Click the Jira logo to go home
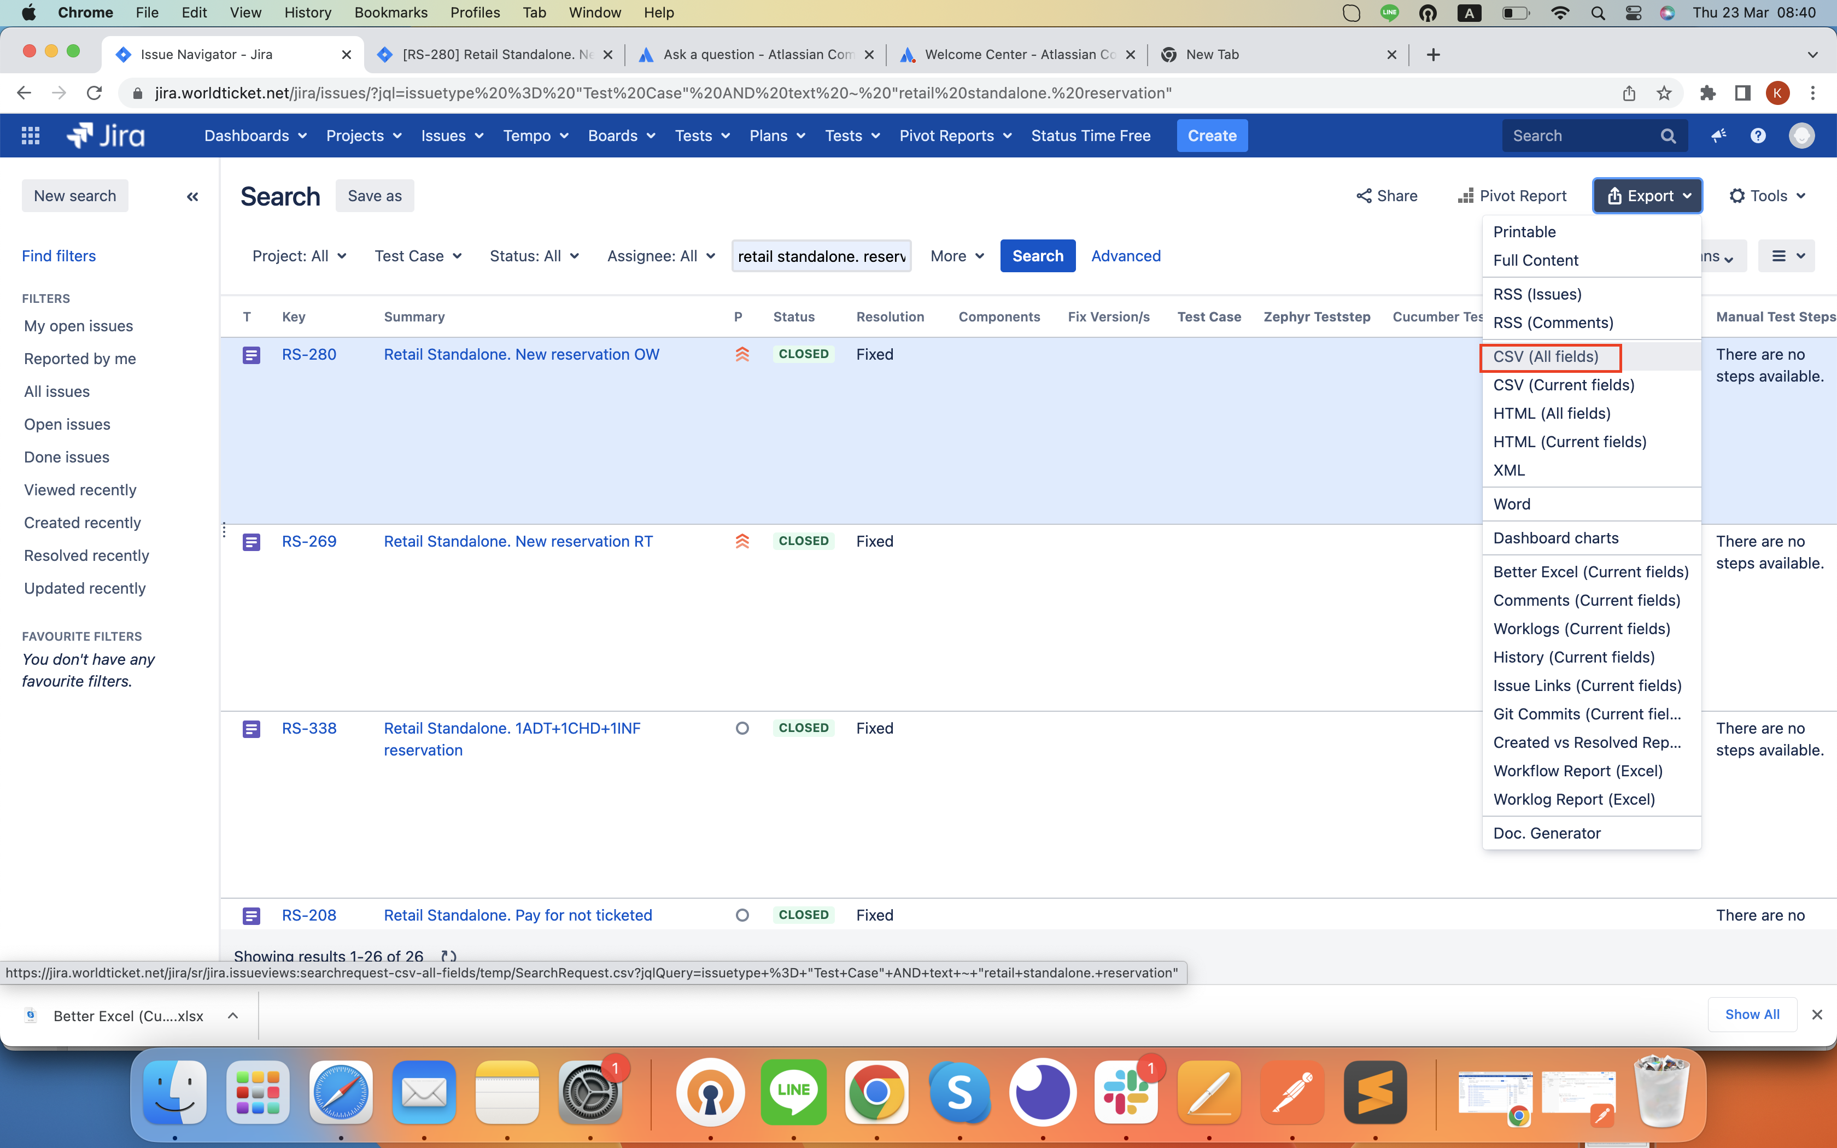The image size is (1837, 1148). pyautogui.click(x=106, y=136)
